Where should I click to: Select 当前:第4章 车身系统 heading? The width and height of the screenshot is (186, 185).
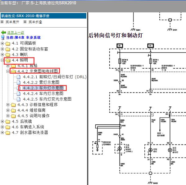coord(23,37)
